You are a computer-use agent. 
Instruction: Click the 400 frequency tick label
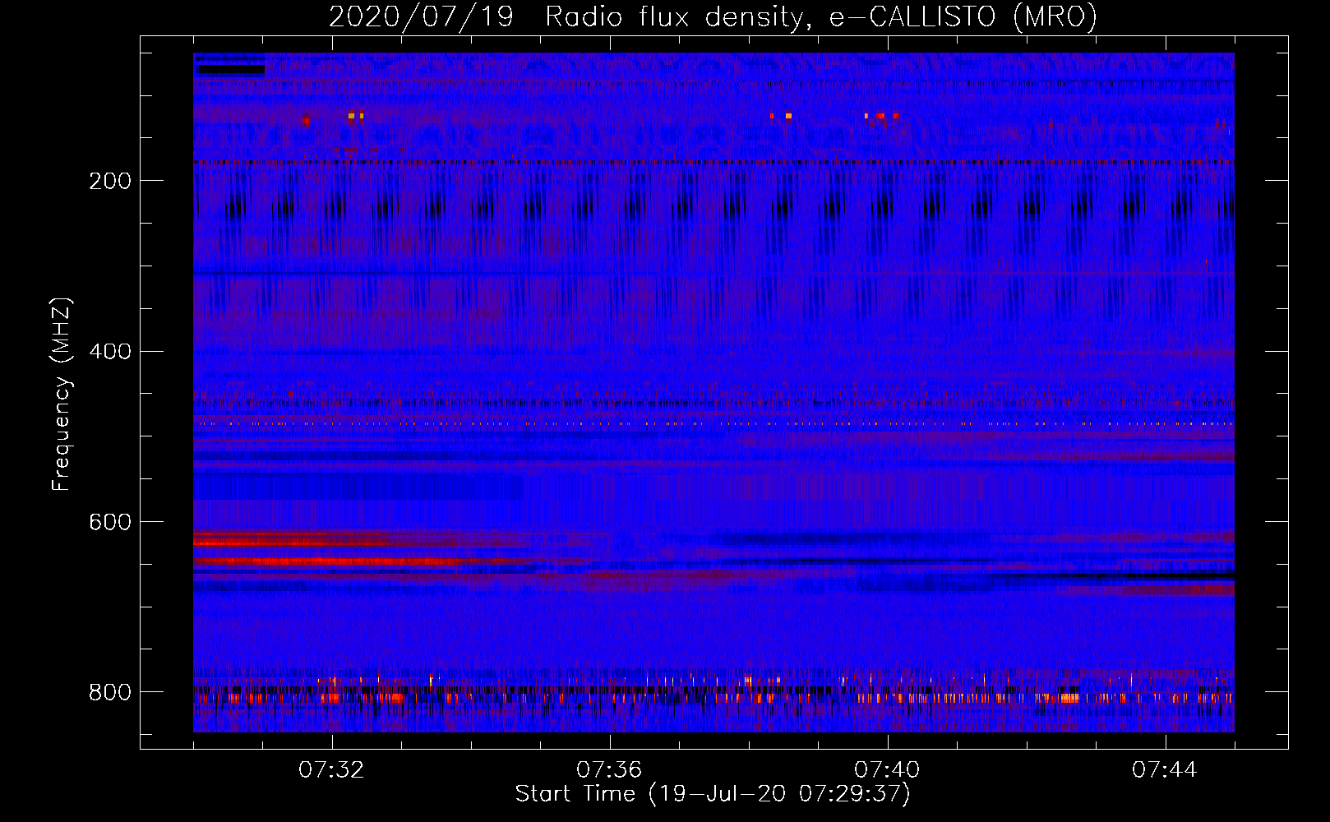[x=110, y=352]
